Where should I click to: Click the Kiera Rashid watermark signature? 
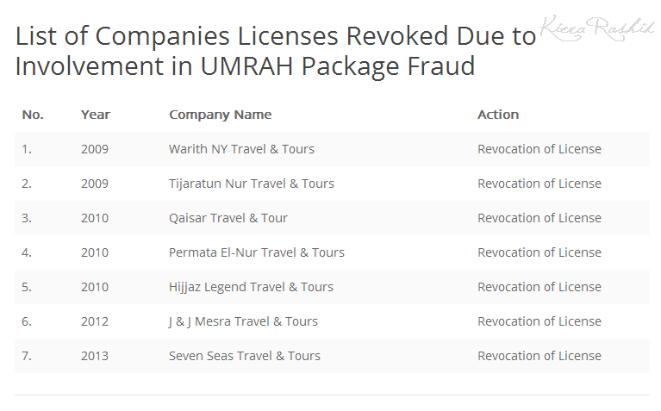(x=596, y=28)
